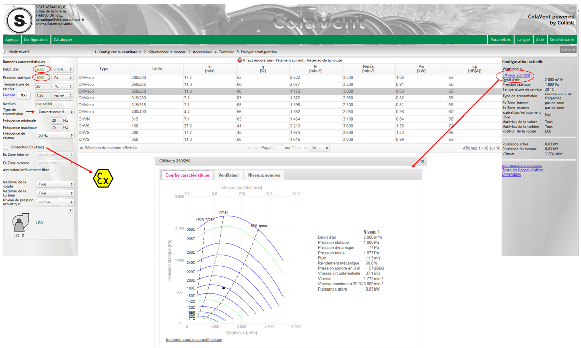Sort table by the Taille column header
The image size is (581, 348).
point(157,69)
